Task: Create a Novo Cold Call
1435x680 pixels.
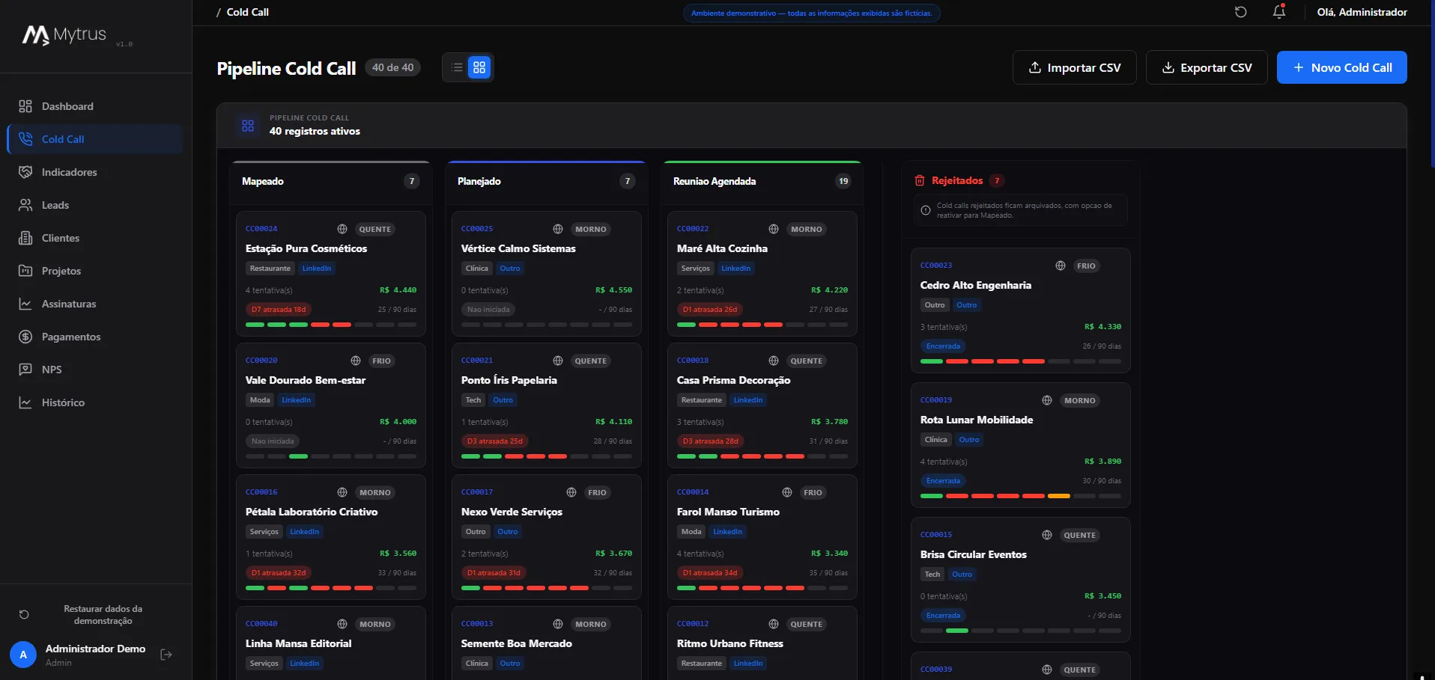Action: point(1341,67)
